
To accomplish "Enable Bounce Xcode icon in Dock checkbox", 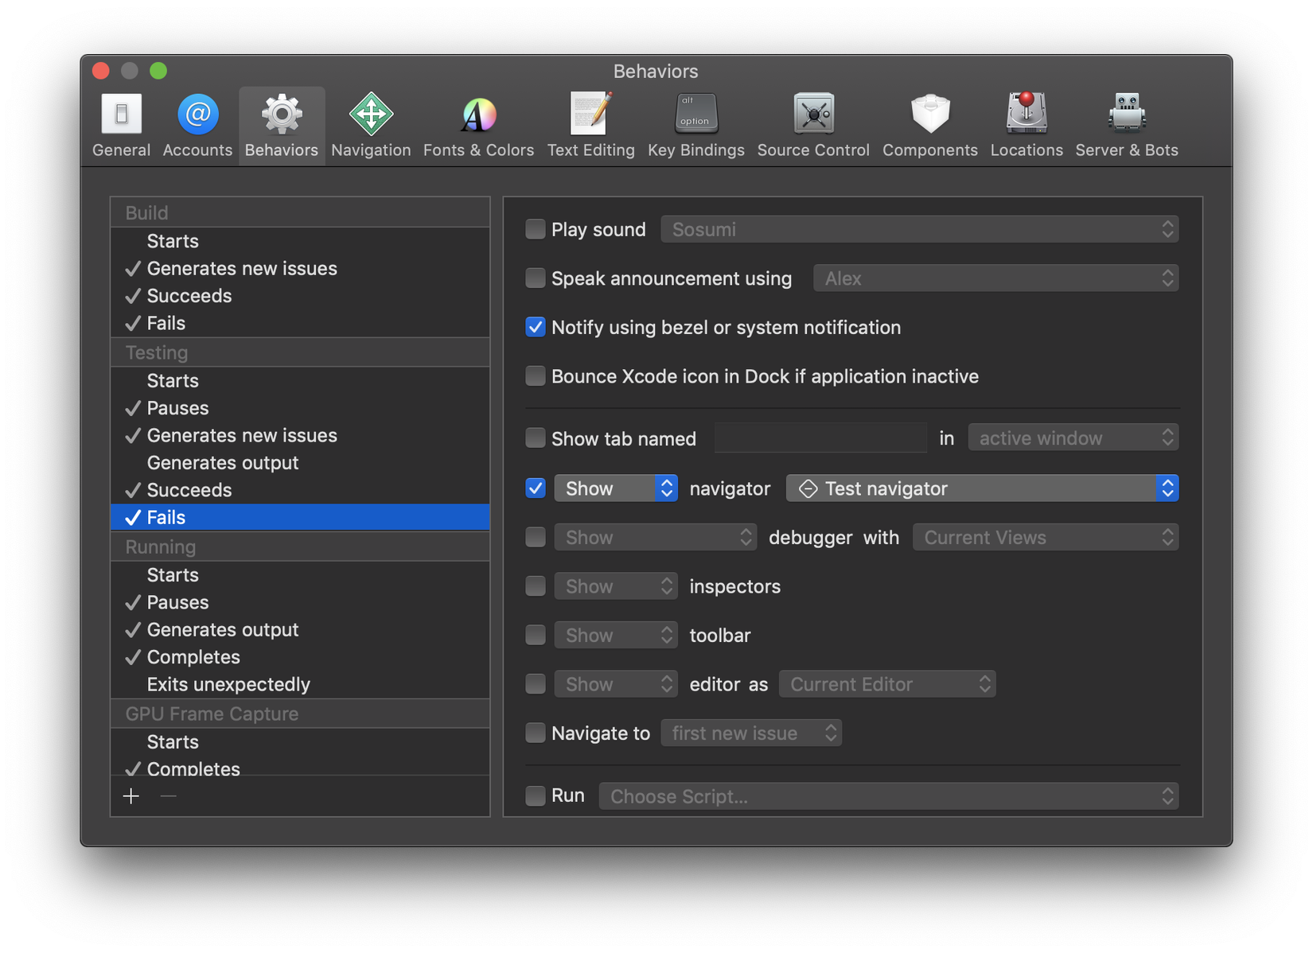I will 536,376.
